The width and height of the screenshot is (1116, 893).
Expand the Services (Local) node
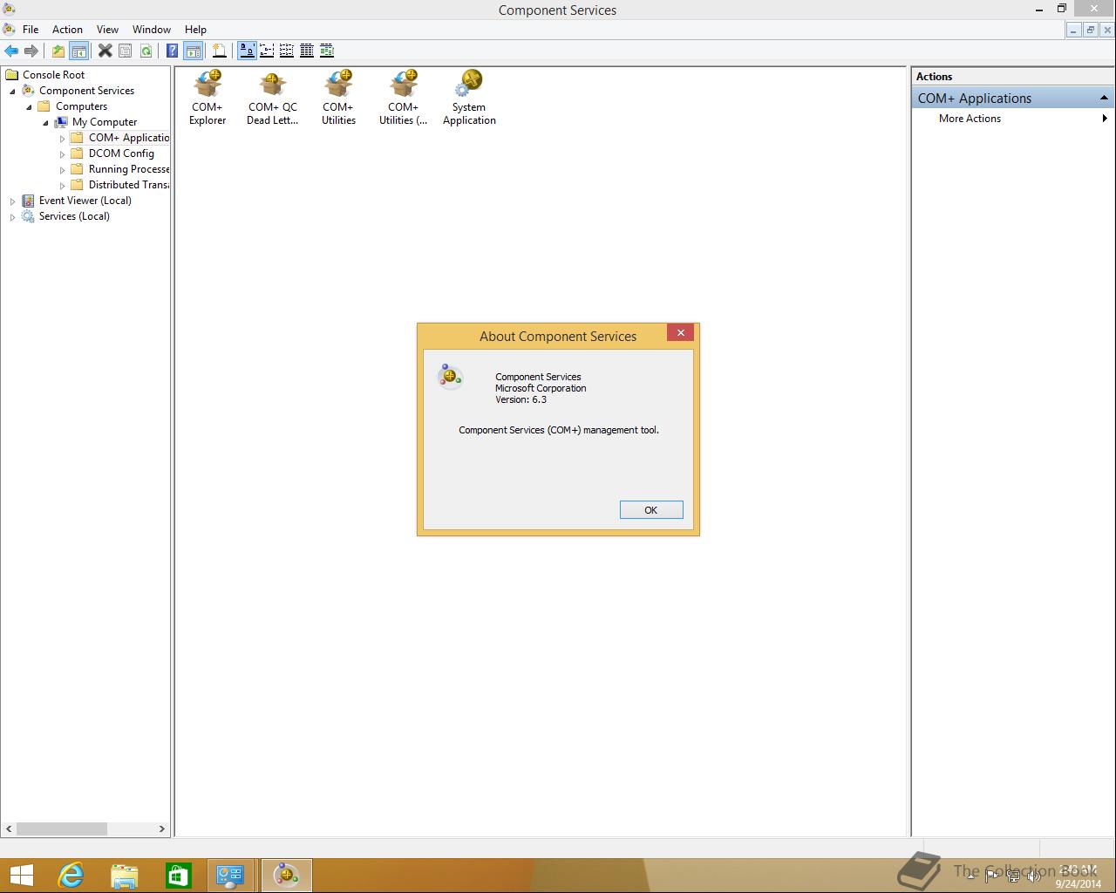click(12, 217)
